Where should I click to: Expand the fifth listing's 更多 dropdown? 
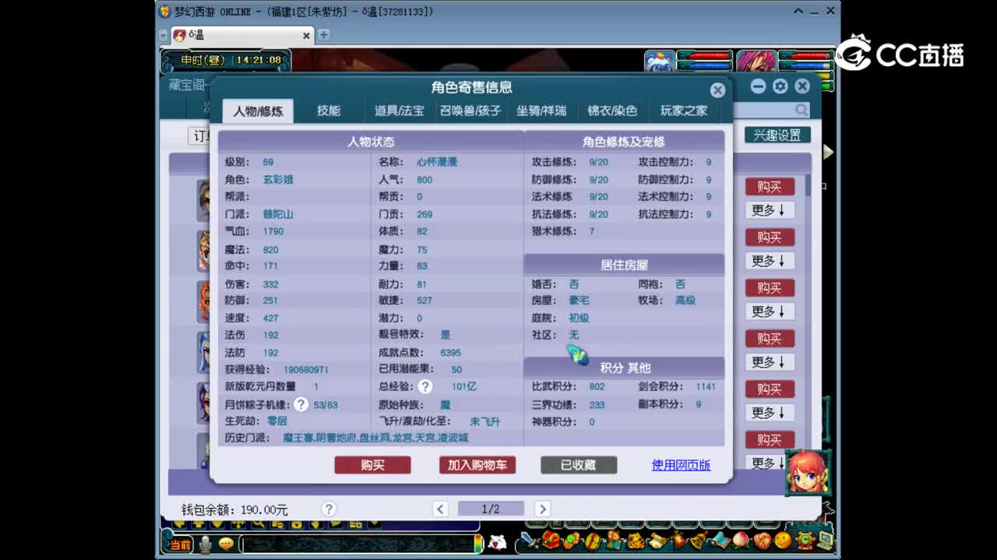pyautogui.click(x=770, y=412)
